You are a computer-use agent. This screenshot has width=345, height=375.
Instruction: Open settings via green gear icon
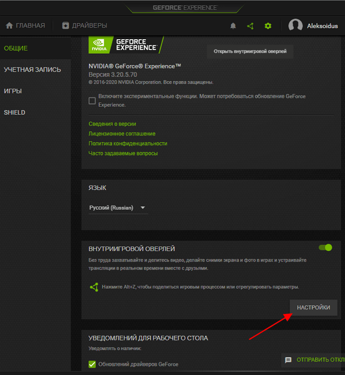tap(268, 26)
